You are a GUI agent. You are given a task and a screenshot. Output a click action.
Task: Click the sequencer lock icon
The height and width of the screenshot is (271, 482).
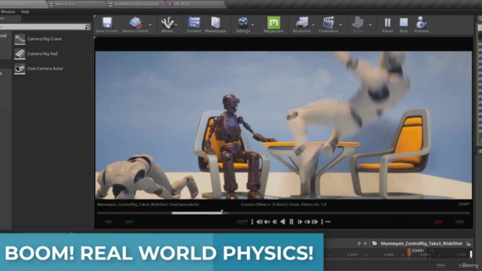[x=468, y=244]
